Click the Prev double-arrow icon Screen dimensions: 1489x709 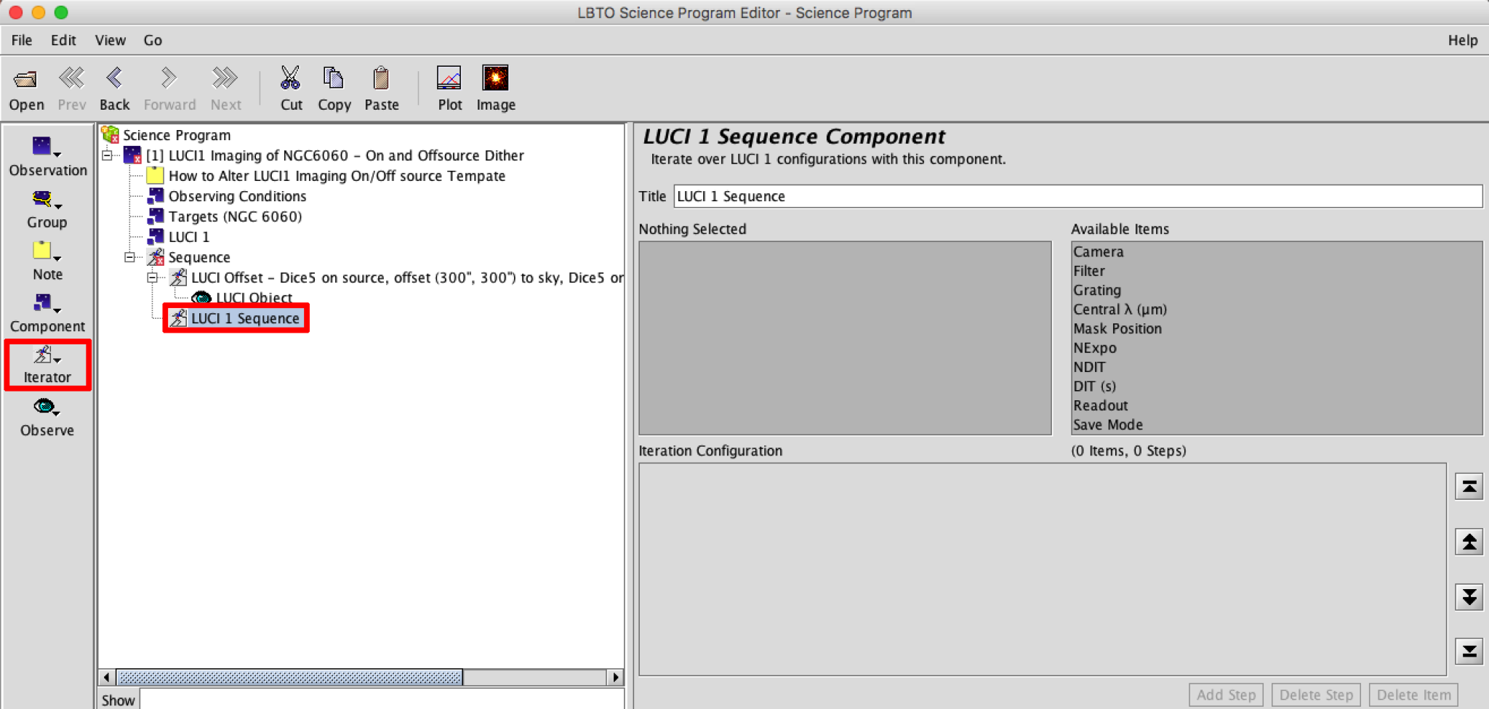[71, 78]
